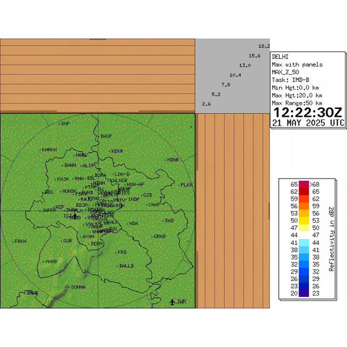Select the BALLB location label
The height and width of the screenshot is (347, 347).
coord(126,266)
